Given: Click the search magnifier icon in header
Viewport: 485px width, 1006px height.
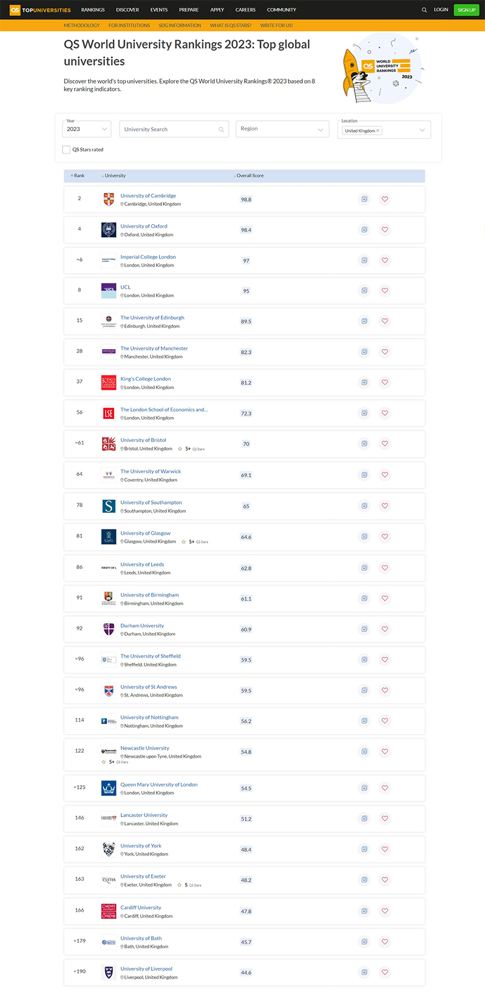Looking at the screenshot, I should [x=424, y=10].
